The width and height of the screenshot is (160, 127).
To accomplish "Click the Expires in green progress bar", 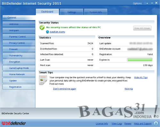I will pos(140,60).
